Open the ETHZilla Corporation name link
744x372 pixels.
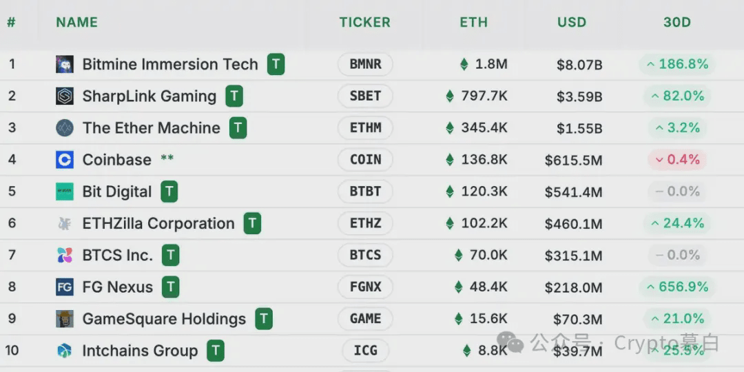coord(158,223)
